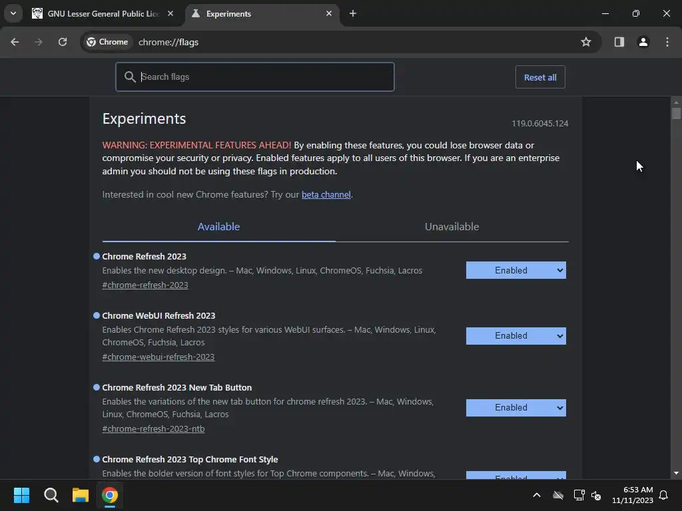Follow the #chrome-refresh-2023-ntb link
The width and height of the screenshot is (682, 511).
click(154, 429)
